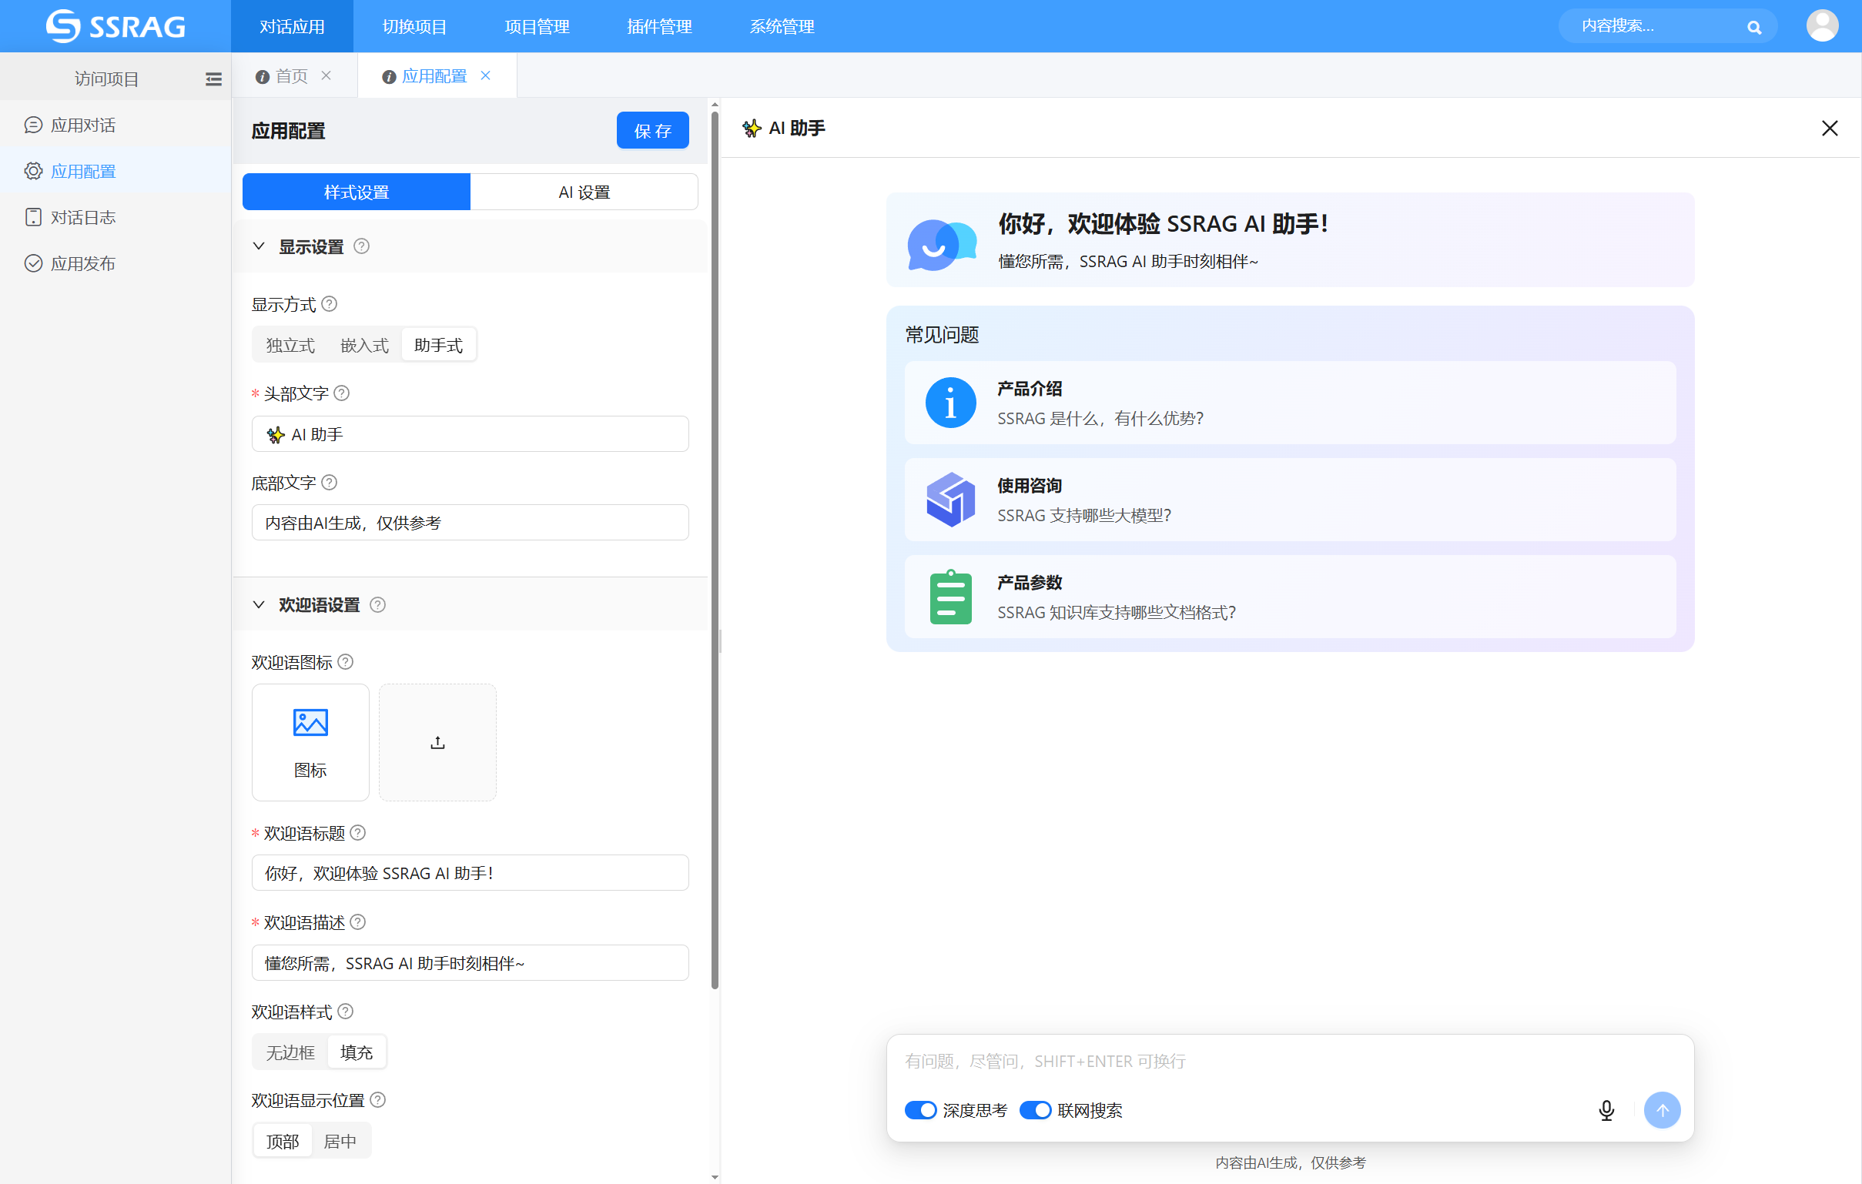
Task: Click the config panel vertical scrollbar
Action: [715, 550]
